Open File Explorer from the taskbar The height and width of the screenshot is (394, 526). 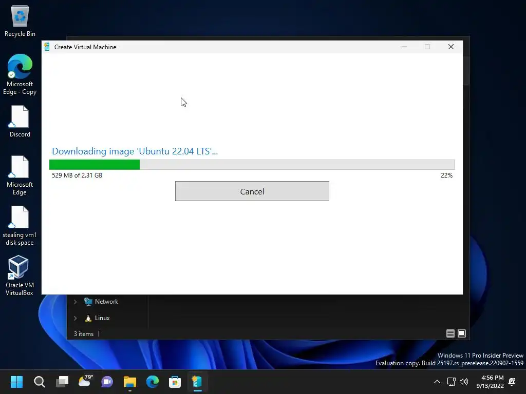130,382
